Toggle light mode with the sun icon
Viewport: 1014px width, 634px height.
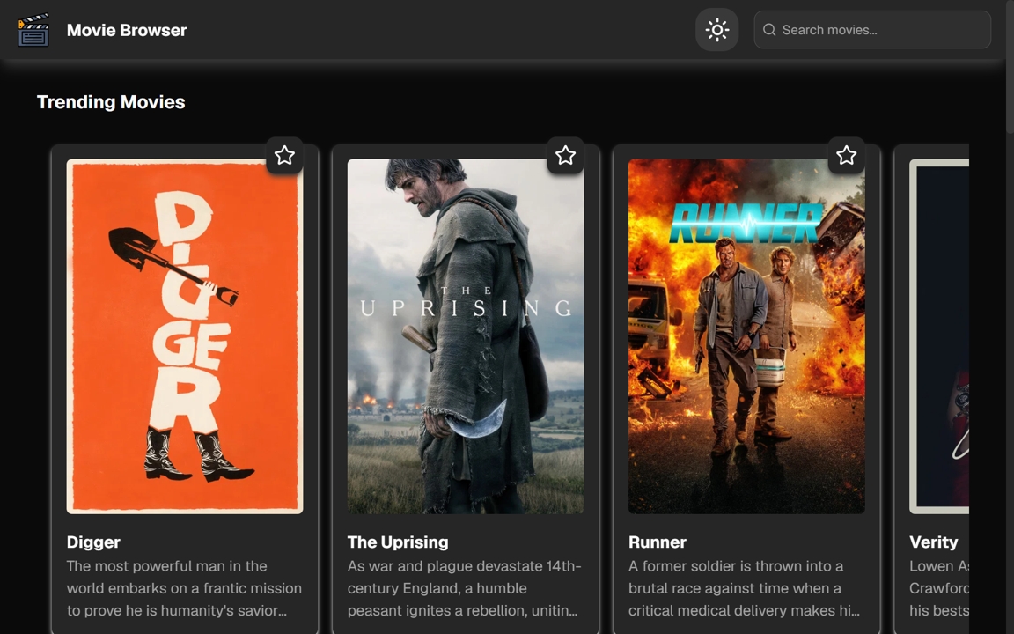[717, 30]
